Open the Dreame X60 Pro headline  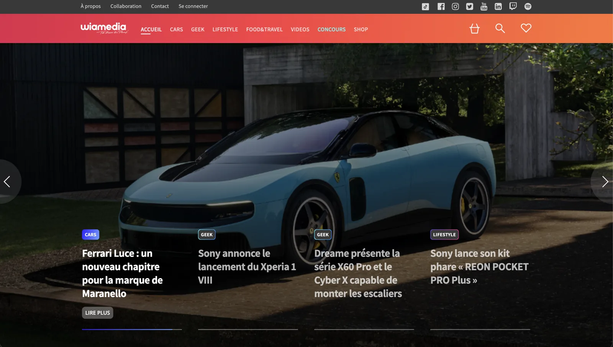point(358,273)
